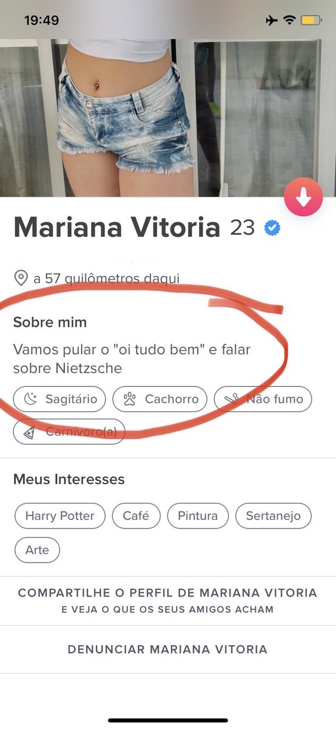The width and height of the screenshot is (336, 729).
Task: Tap the no-smoking icon in Não fumo chip
Action: click(x=231, y=399)
